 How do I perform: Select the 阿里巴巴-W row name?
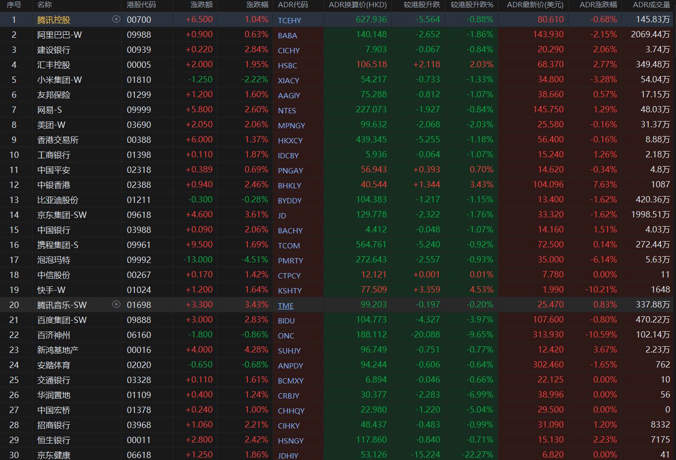(60, 35)
